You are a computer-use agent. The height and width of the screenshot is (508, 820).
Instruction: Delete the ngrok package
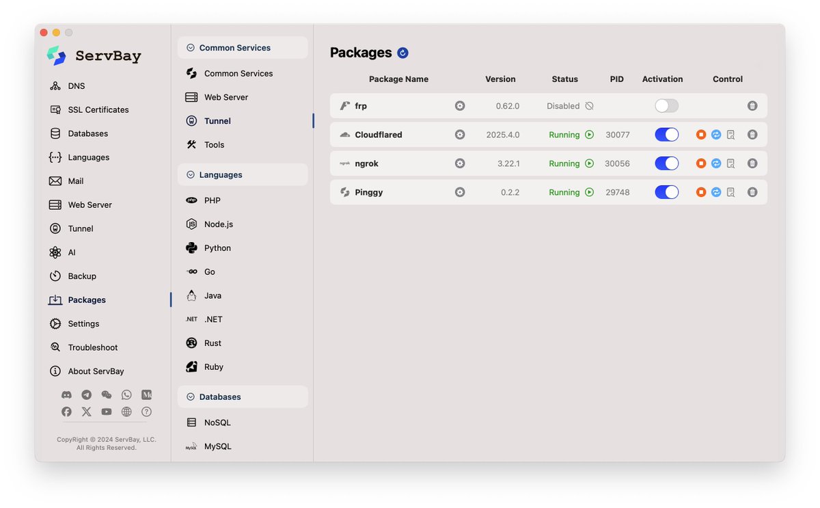[x=752, y=163]
